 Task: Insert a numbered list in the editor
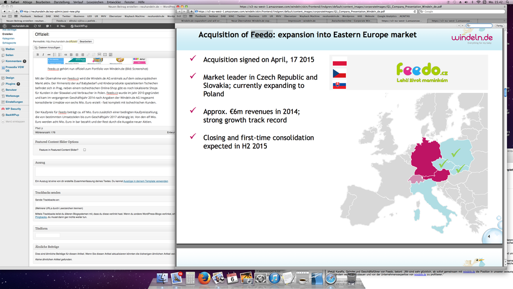pyautogui.click(x=60, y=55)
